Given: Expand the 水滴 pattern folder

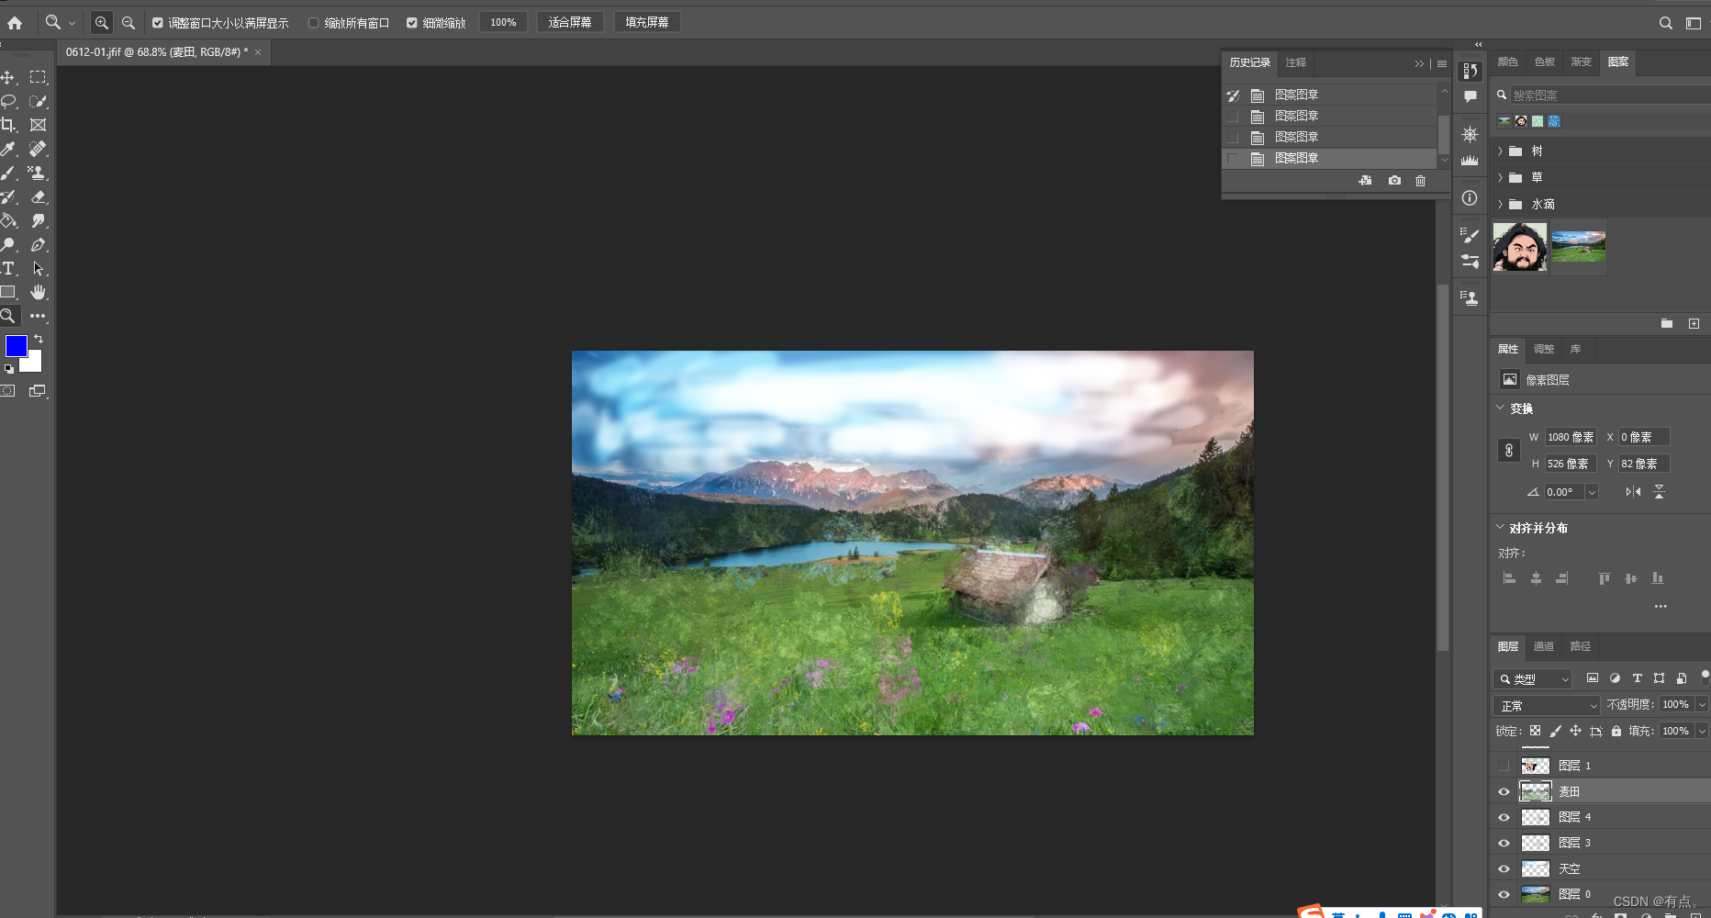Looking at the screenshot, I should tap(1500, 204).
